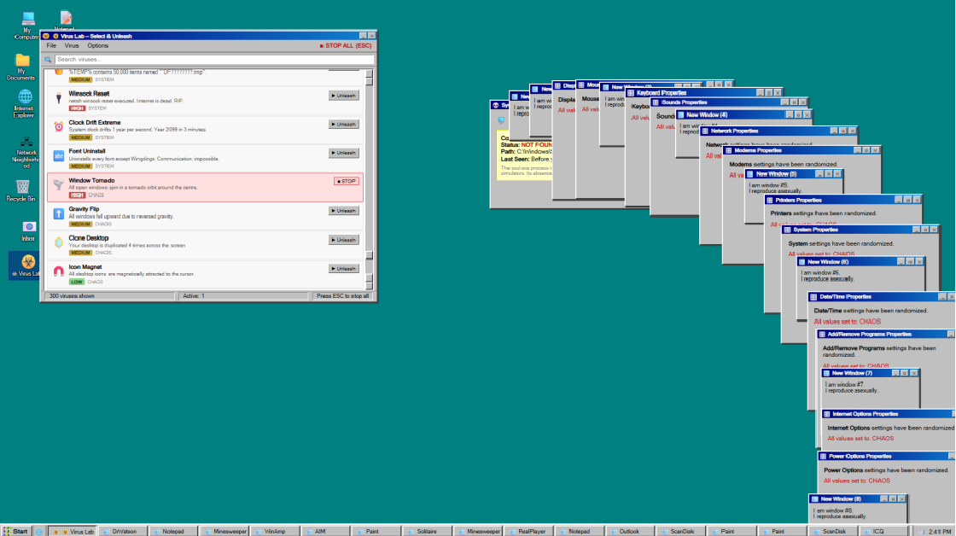Switch to Solitaire in the taskbar
956x536 pixels.
[x=426, y=532]
